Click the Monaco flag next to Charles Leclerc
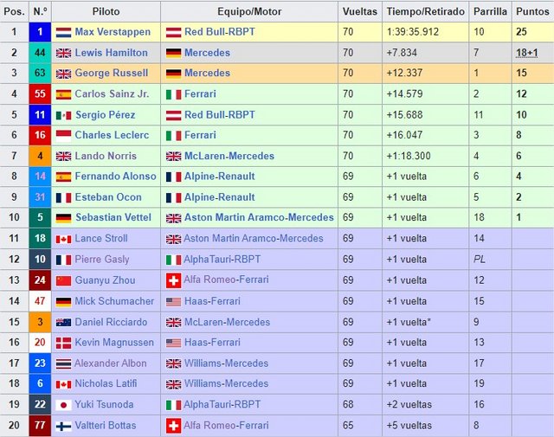Screen dimensions: 554x437 point(63,136)
